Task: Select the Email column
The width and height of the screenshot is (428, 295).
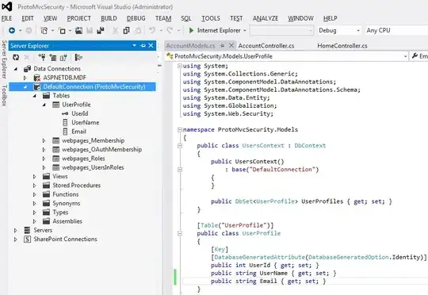Action: tap(78, 132)
